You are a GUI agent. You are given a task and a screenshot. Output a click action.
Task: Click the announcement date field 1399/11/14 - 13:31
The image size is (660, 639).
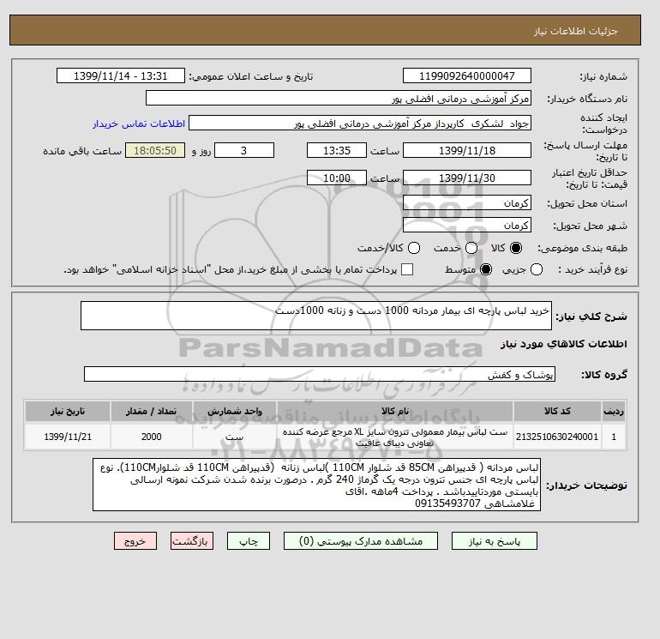(x=121, y=75)
